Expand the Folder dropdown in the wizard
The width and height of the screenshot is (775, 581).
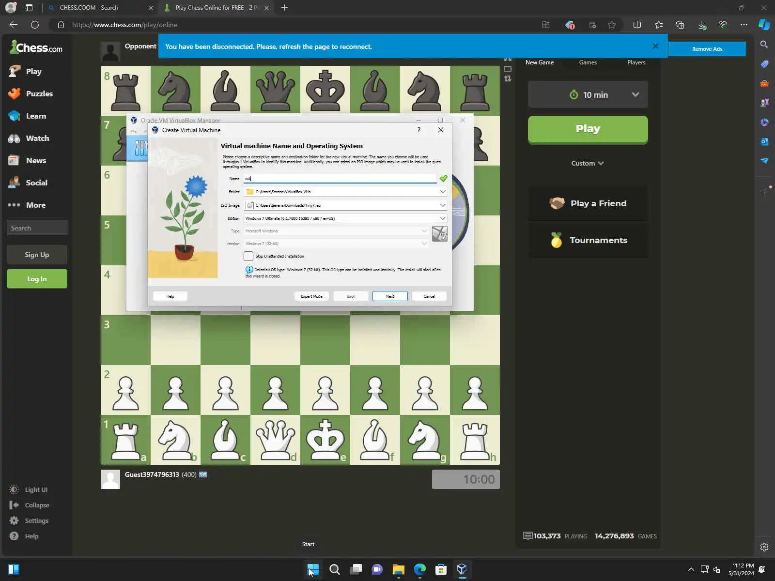(443, 192)
